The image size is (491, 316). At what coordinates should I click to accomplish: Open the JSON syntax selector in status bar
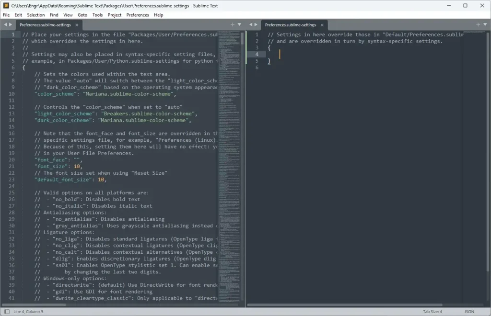pos(469,311)
